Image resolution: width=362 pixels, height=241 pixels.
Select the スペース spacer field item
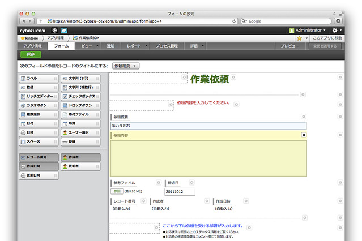39,141
